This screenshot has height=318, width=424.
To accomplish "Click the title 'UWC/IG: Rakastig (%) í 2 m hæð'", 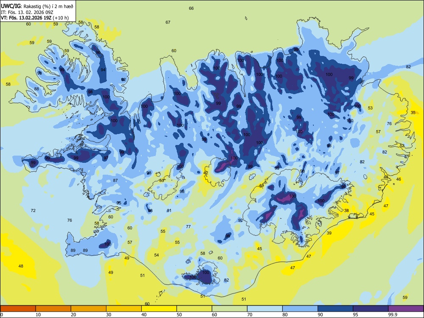I will 37,6.
